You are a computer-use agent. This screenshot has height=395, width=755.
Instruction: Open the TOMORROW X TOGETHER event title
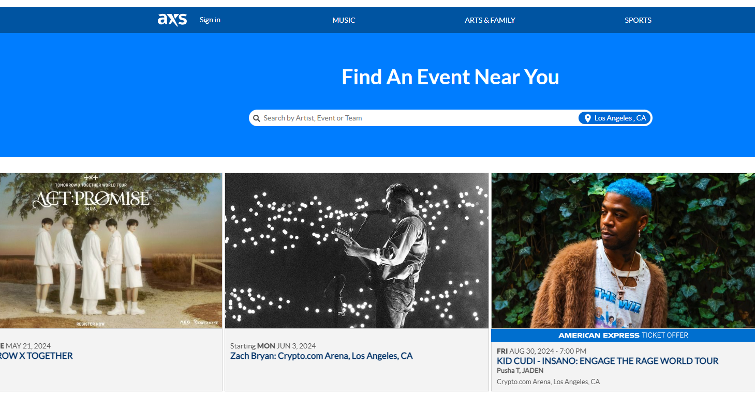pos(36,356)
